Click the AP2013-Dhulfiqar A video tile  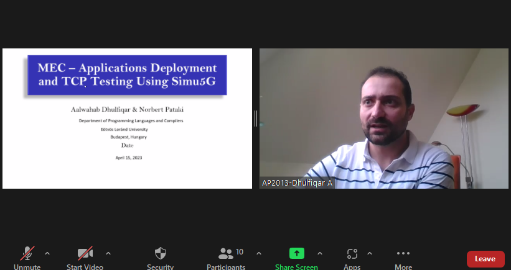(383, 119)
